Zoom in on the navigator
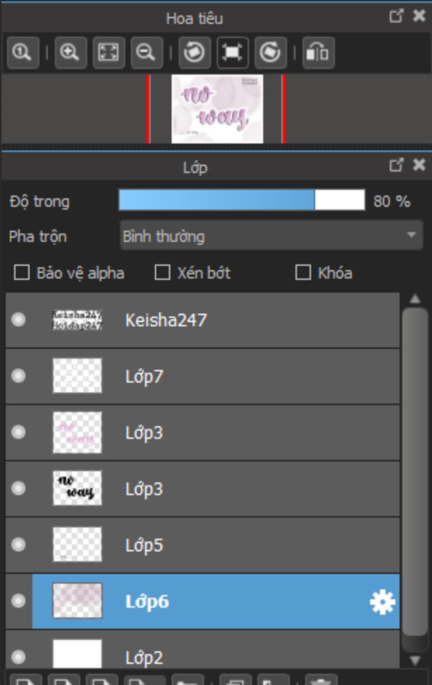The height and width of the screenshot is (685, 432). pyautogui.click(x=70, y=53)
